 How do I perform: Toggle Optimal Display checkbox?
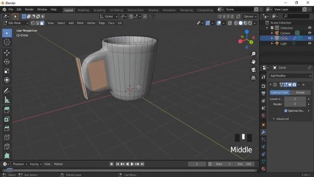(286, 111)
